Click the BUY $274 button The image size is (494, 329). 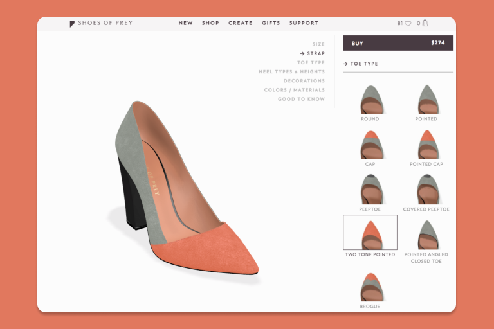(398, 43)
